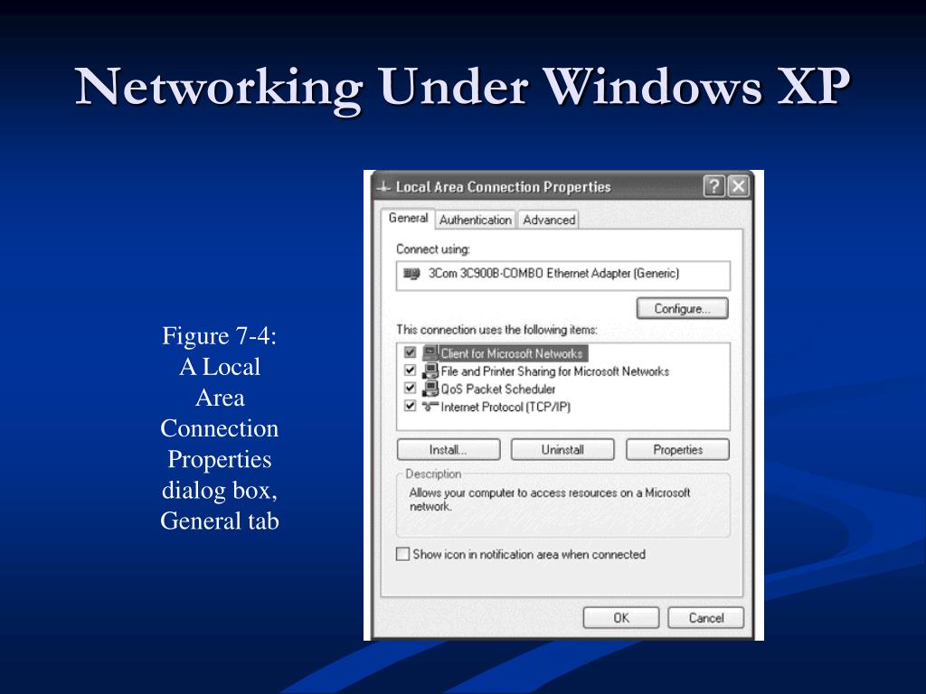This screenshot has width=926, height=694.
Task: Click the Uninstall button
Action: [x=562, y=450]
